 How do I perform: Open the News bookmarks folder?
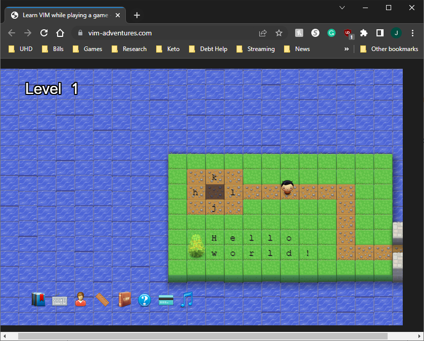coord(297,49)
